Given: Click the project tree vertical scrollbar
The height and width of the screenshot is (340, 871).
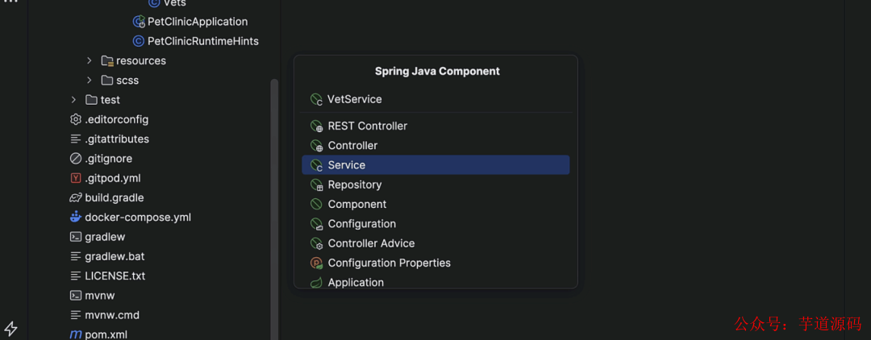Looking at the screenshot, I should [x=274, y=201].
